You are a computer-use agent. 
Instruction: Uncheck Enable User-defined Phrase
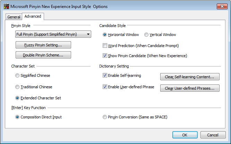[105, 87]
